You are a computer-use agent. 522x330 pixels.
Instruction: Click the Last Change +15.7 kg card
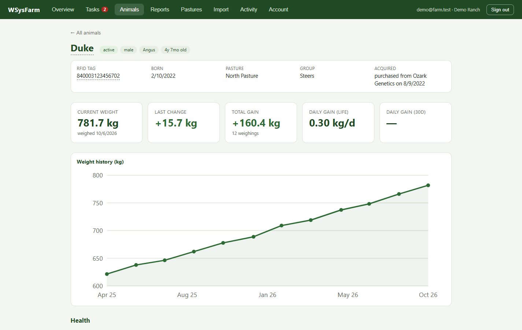(184, 122)
